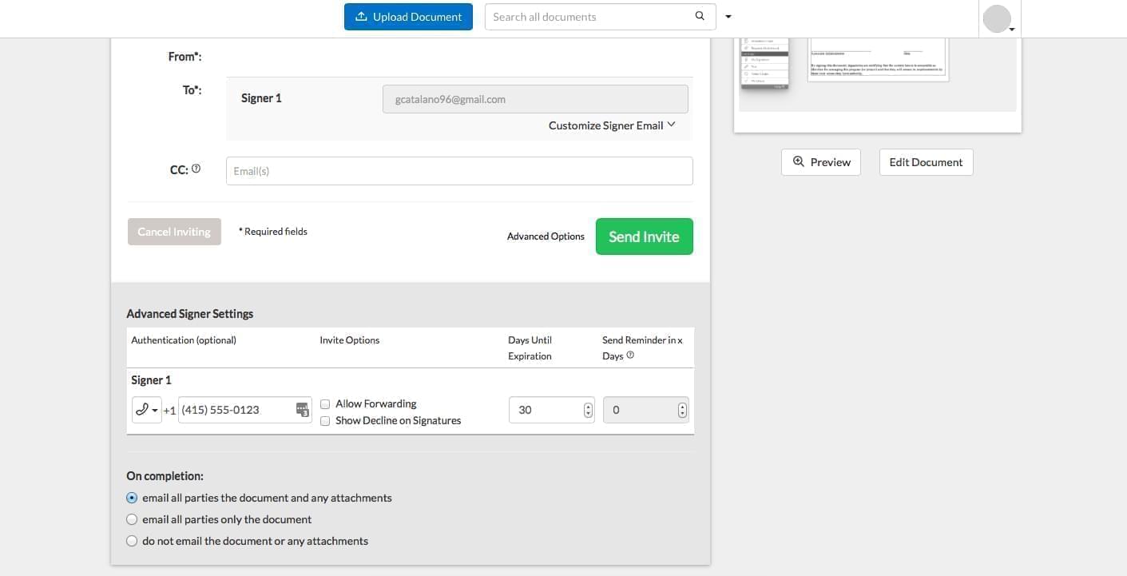
Task: Increase Days Until Expiration using stepper
Action: [x=589, y=406]
